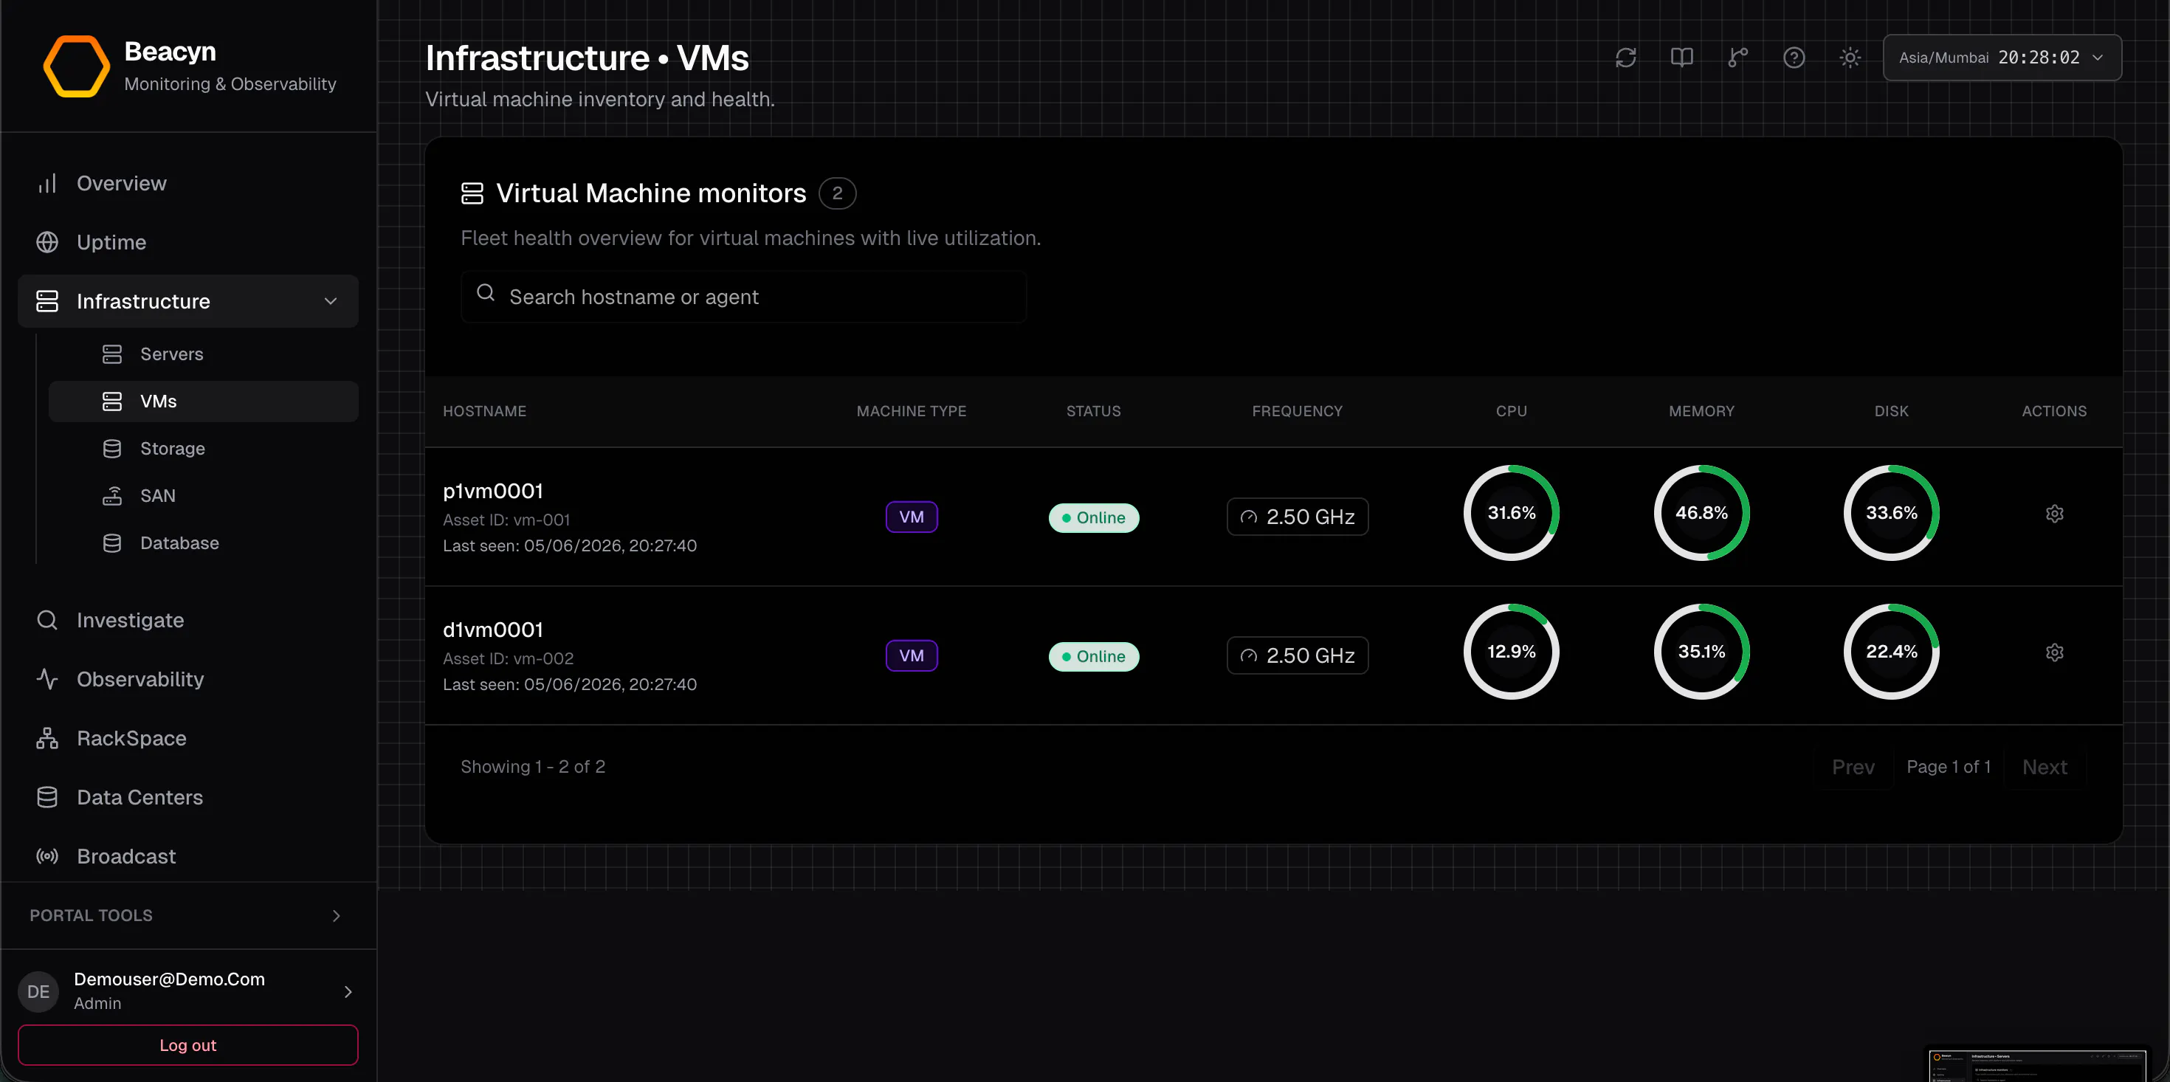The image size is (2170, 1082).
Task: Go to Servers submenu item
Action: pyautogui.click(x=203, y=354)
